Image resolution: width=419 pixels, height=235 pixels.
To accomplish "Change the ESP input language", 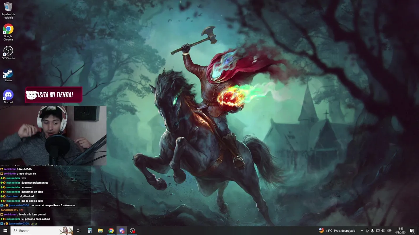I will point(390,231).
